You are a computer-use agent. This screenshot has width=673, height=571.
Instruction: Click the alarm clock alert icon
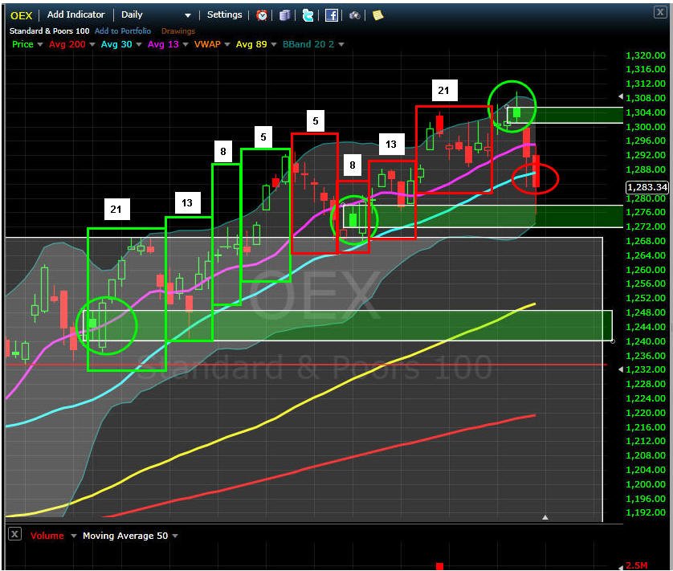pos(261,15)
